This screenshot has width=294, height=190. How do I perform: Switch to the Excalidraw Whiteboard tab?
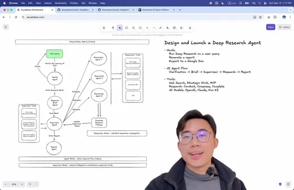tap(35, 9)
